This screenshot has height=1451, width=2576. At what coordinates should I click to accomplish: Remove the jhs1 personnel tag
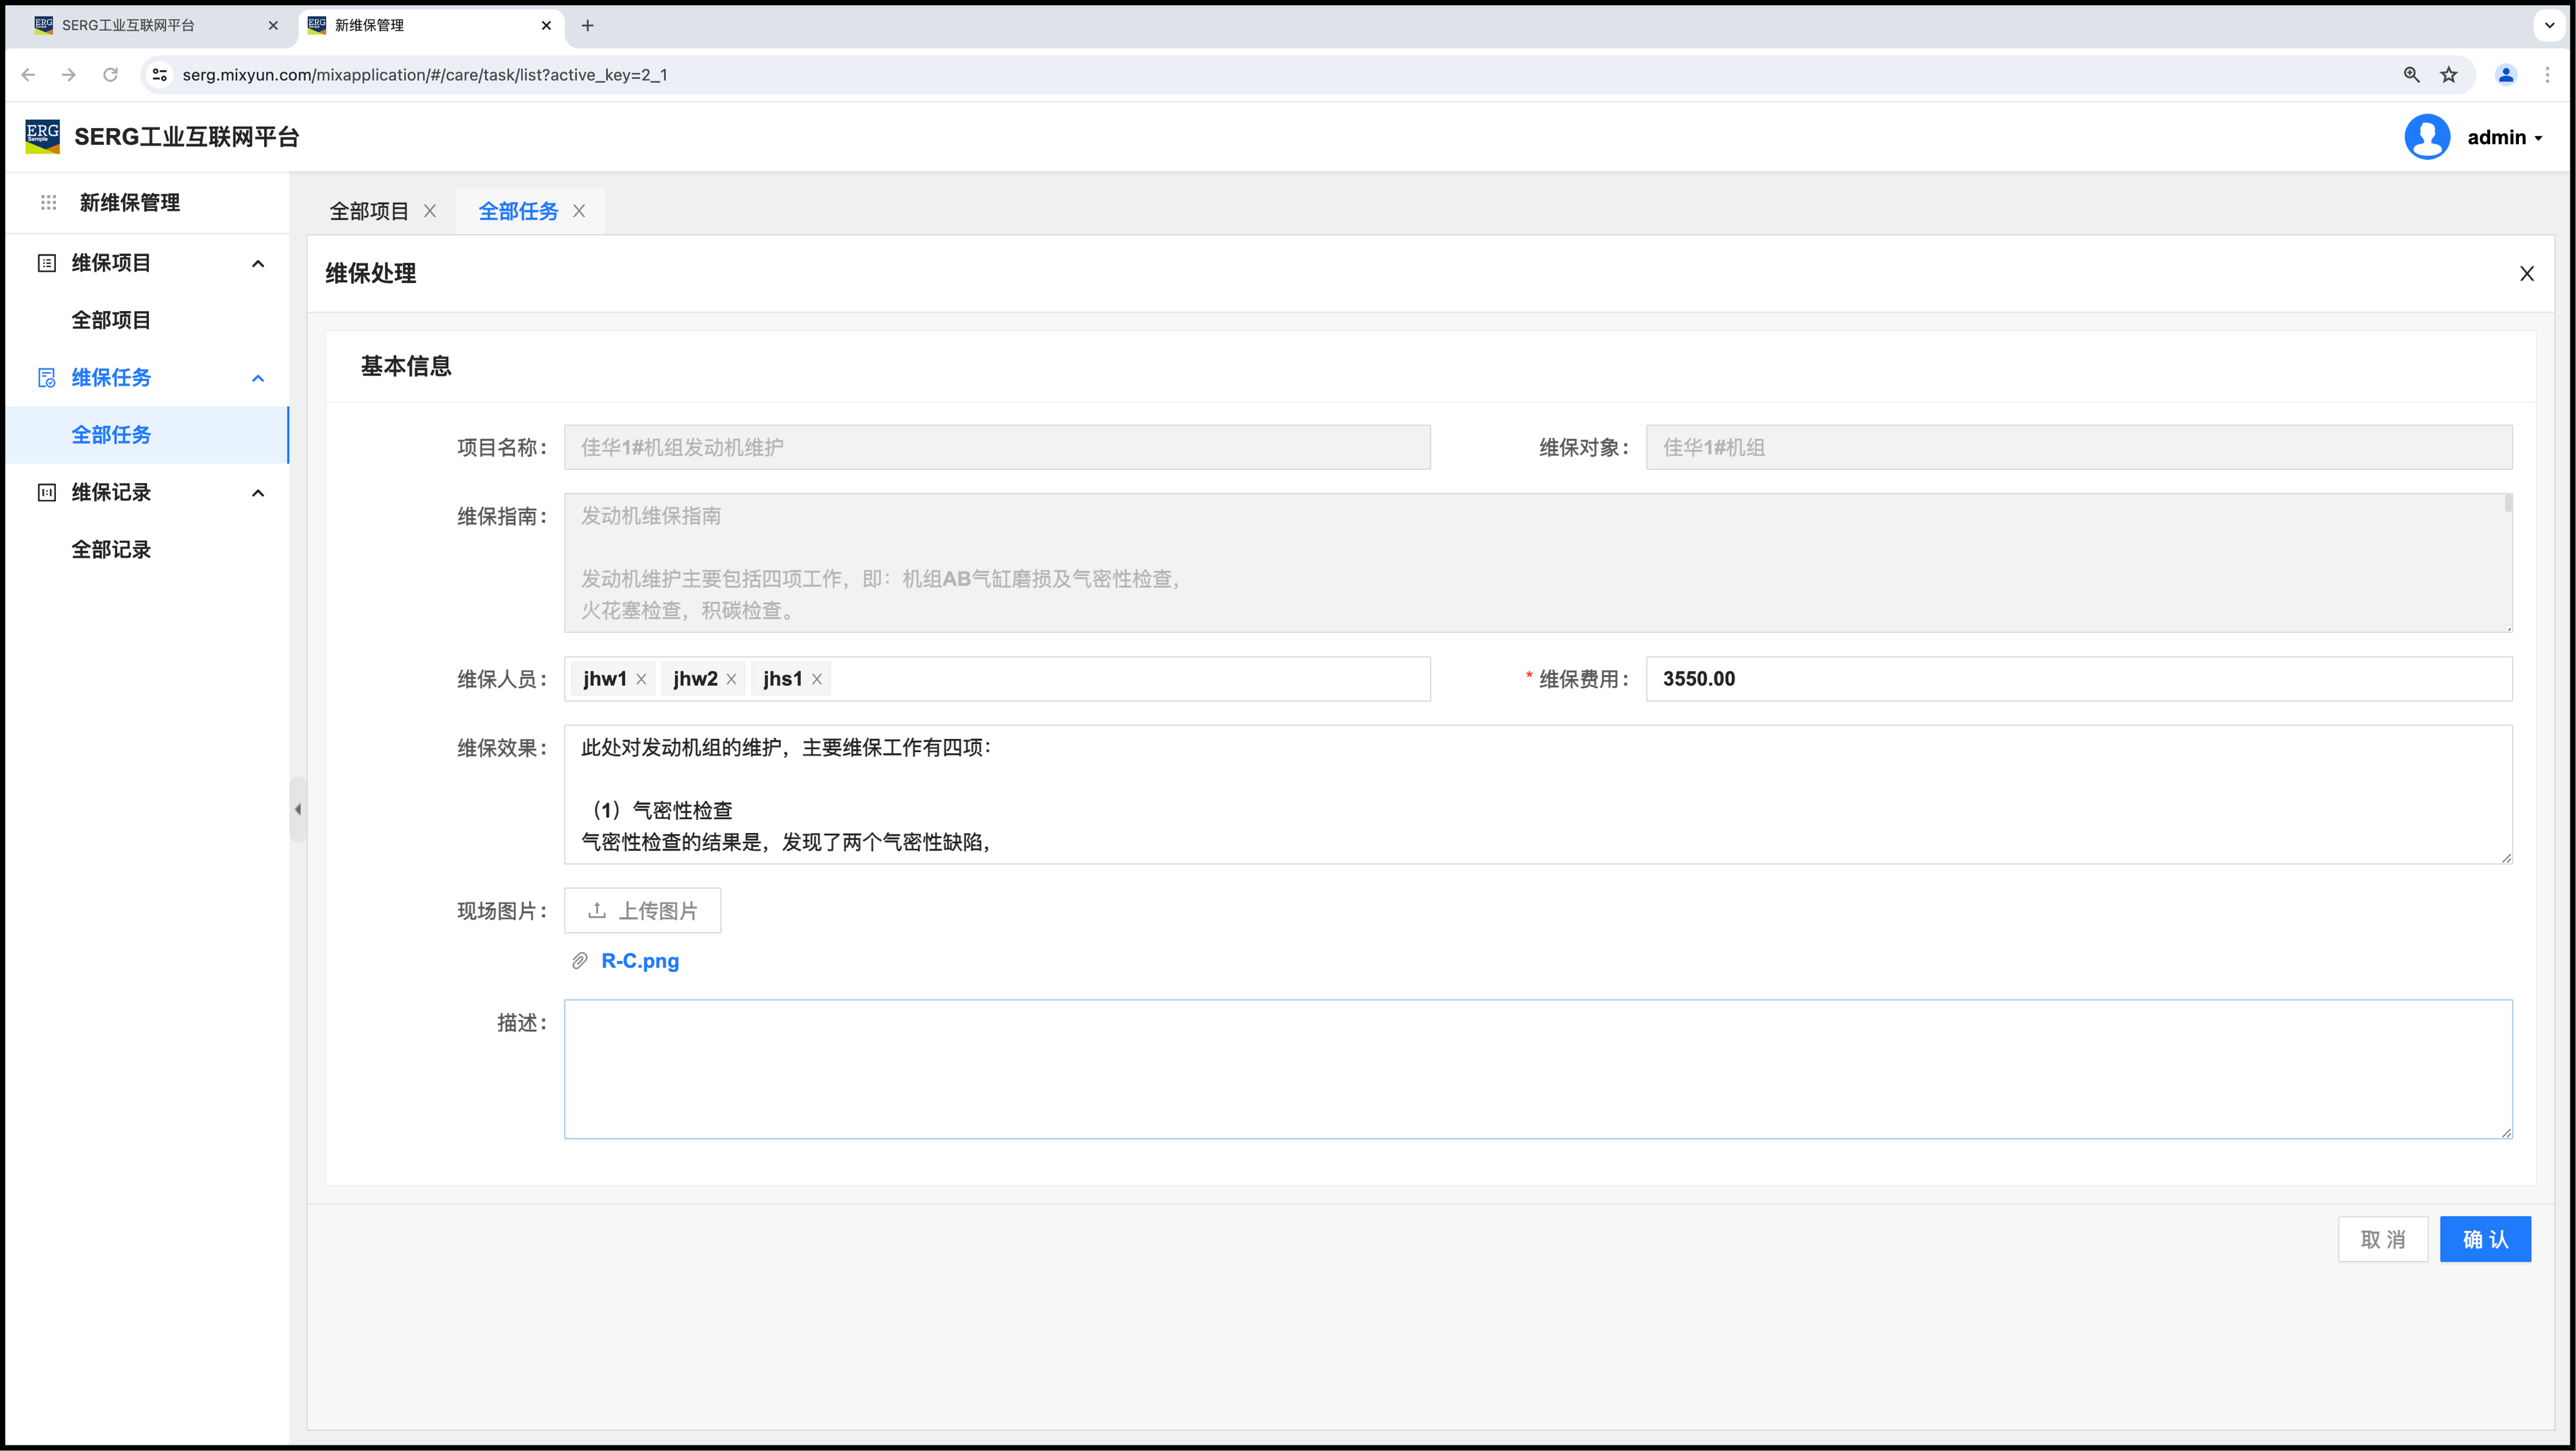pos(817,679)
